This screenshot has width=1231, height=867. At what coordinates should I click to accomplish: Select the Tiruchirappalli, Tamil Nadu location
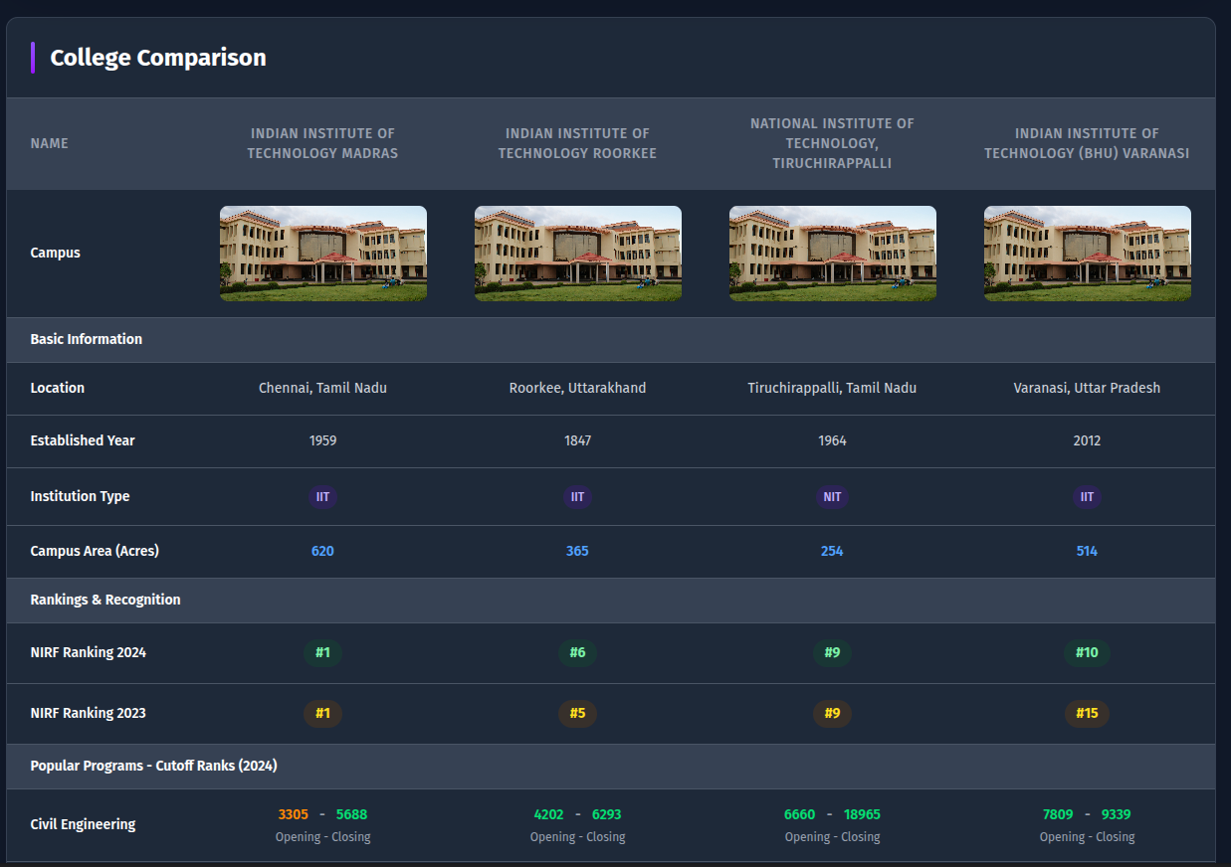coord(832,388)
